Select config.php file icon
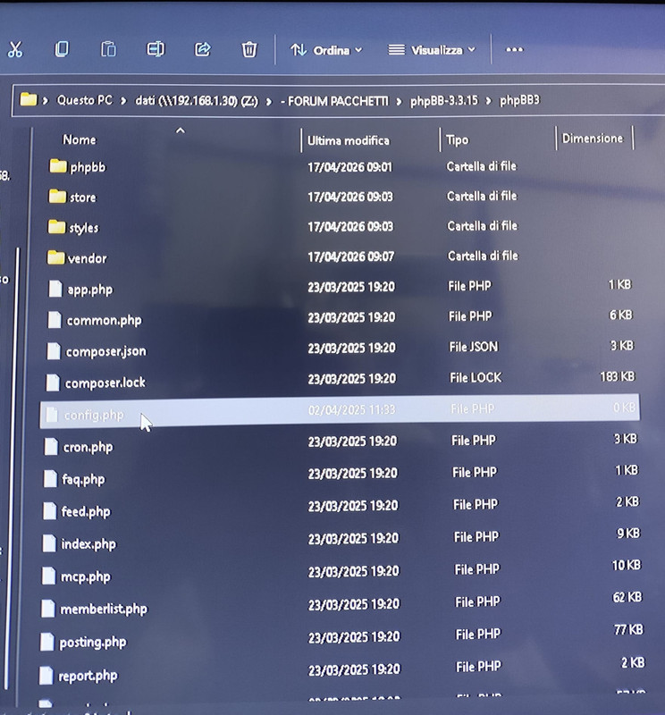This screenshot has width=665, height=715. (x=52, y=415)
